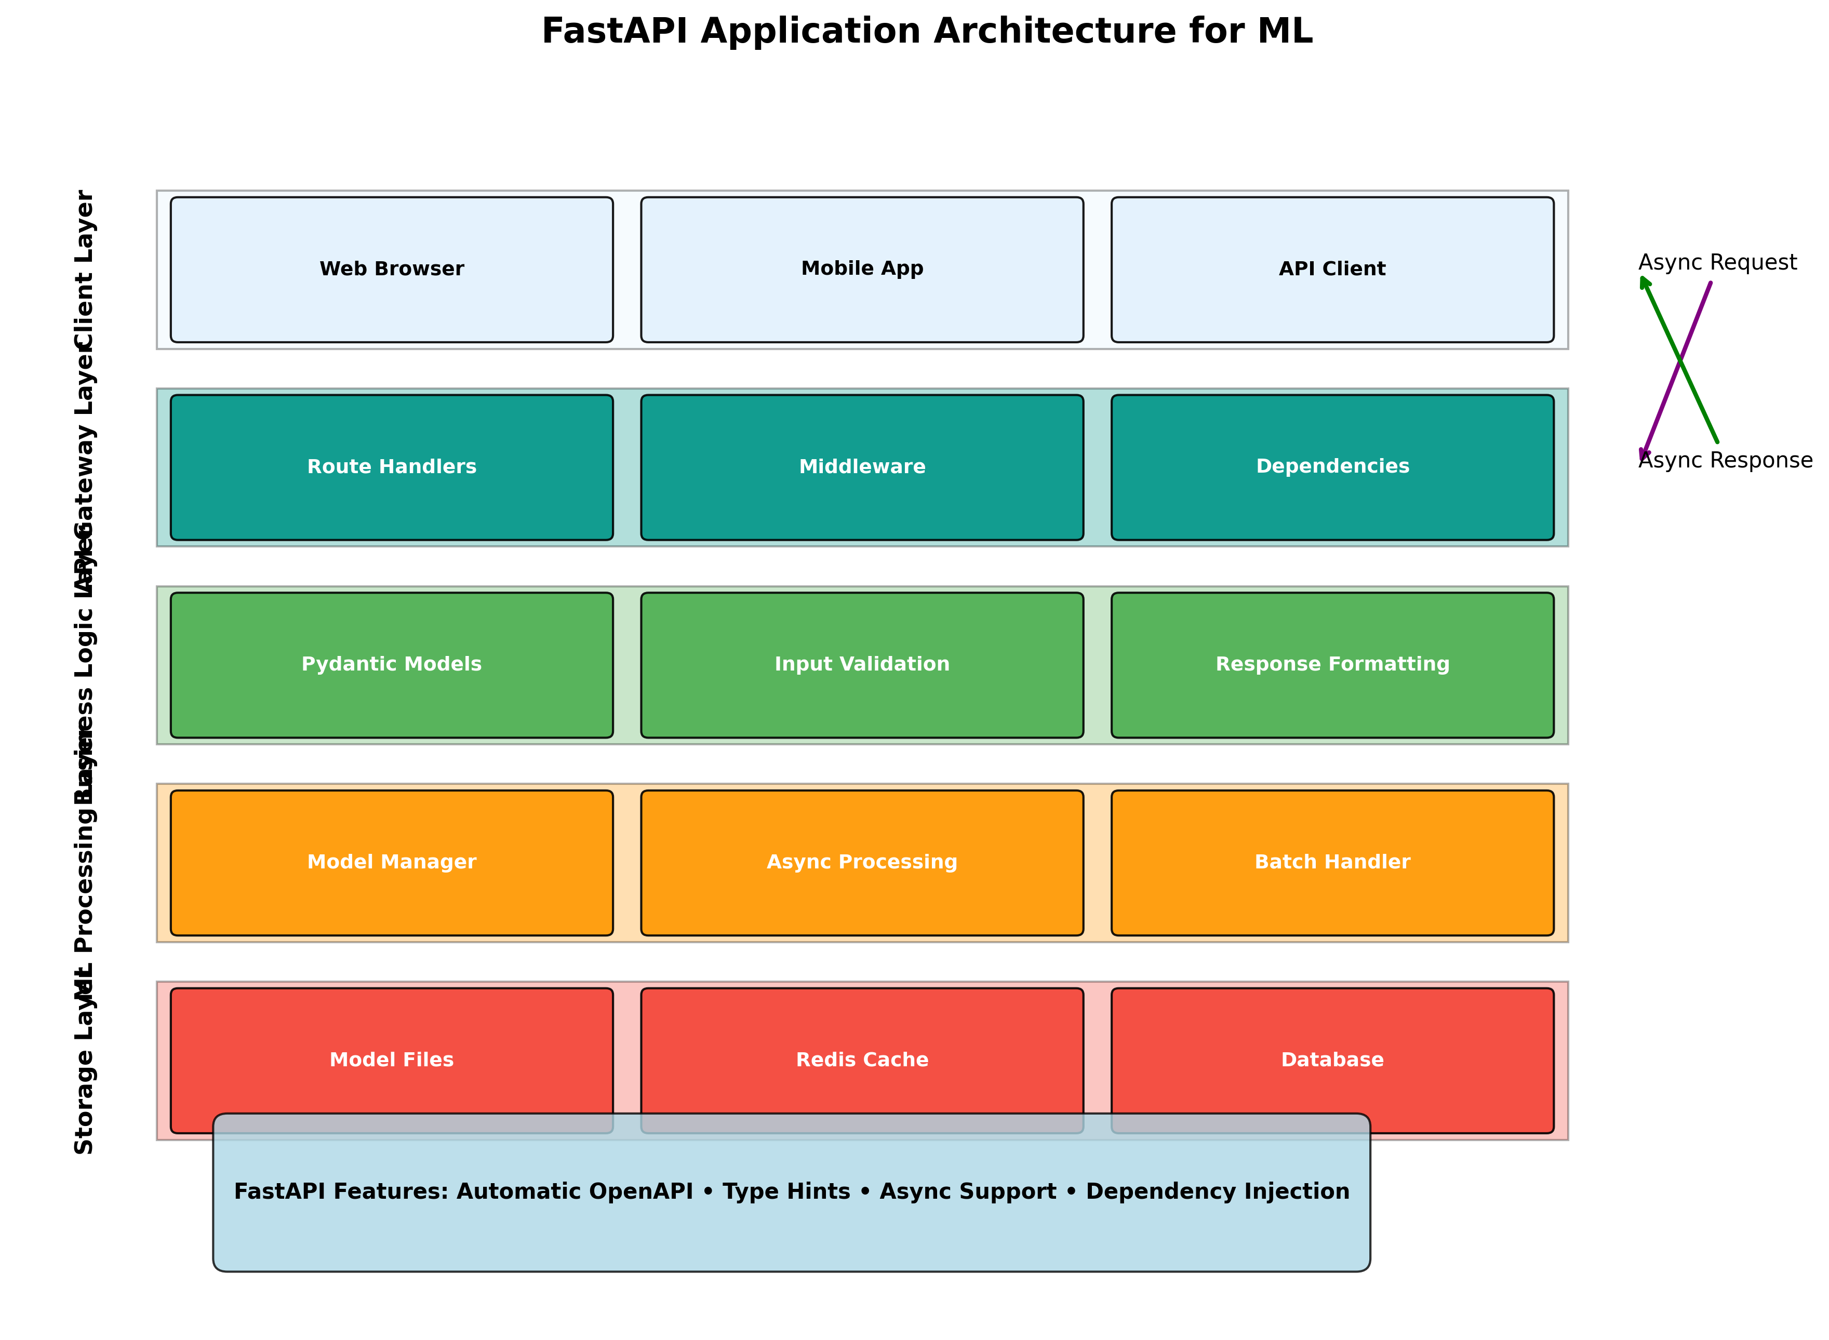The height and width of the screenshot is (1340, 1829).
Task: Click the Async Processing block
Action: [861, 863]
